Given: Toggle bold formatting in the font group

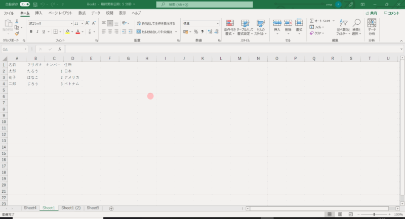Looking at the screenshot, I should 31,31.
